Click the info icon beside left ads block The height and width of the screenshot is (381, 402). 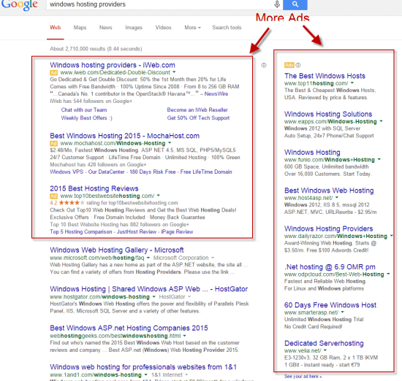(x=264, y=65)
